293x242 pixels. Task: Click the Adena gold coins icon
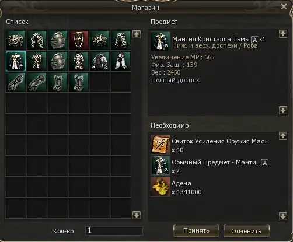coord(161,187)
